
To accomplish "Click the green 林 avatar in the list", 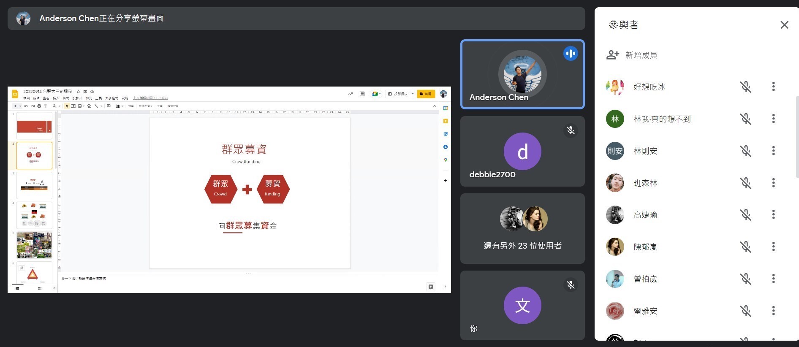I will pos(615,119).
